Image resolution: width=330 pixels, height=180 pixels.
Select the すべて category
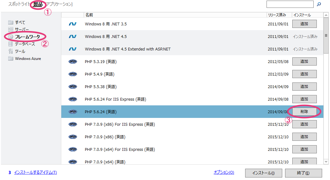pos(20,22)
